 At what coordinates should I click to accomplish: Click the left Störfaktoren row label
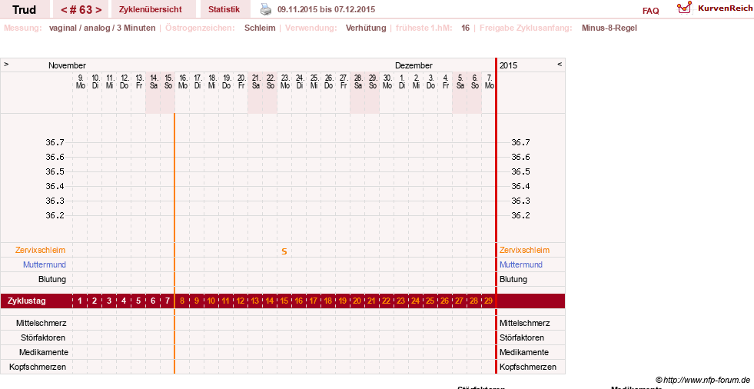tap(43, 337)
